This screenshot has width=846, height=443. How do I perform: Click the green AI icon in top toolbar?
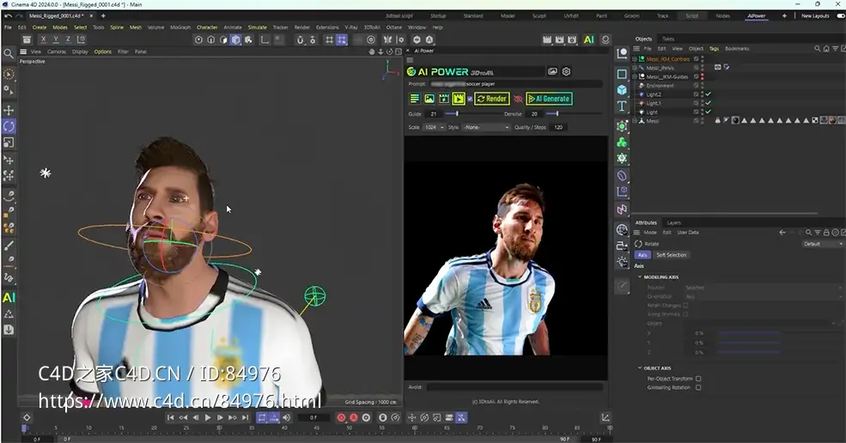pos(588,39)
